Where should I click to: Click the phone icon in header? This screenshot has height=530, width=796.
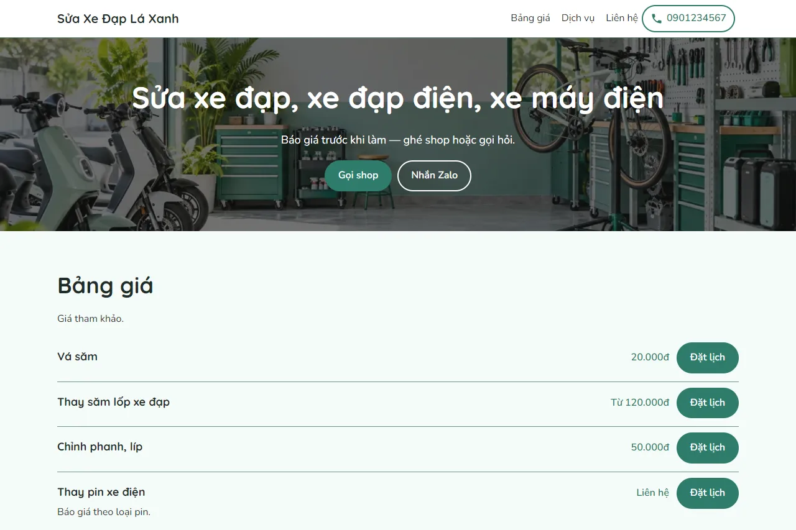(656, 19)
